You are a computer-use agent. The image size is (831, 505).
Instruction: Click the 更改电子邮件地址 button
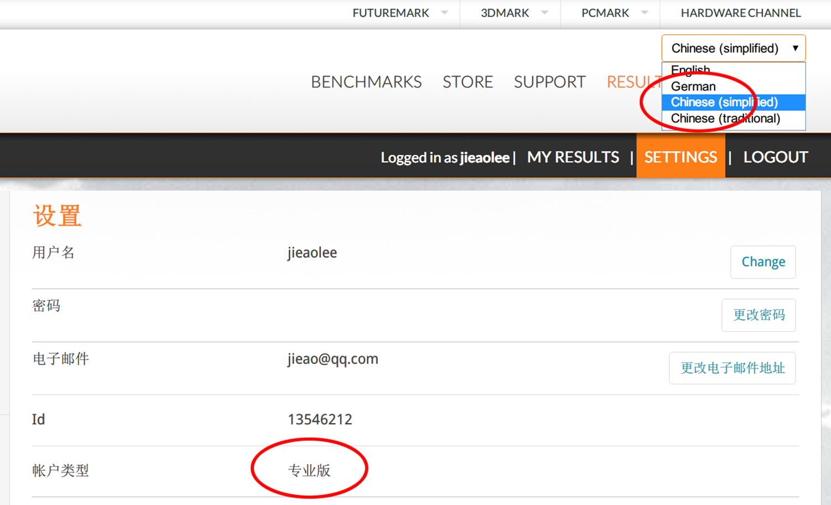point(732,368)
